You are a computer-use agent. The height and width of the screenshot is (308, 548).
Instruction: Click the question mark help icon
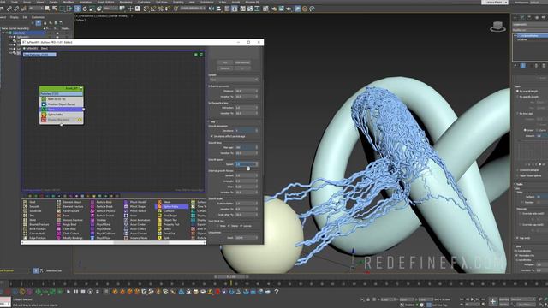(x=276, y=292)
